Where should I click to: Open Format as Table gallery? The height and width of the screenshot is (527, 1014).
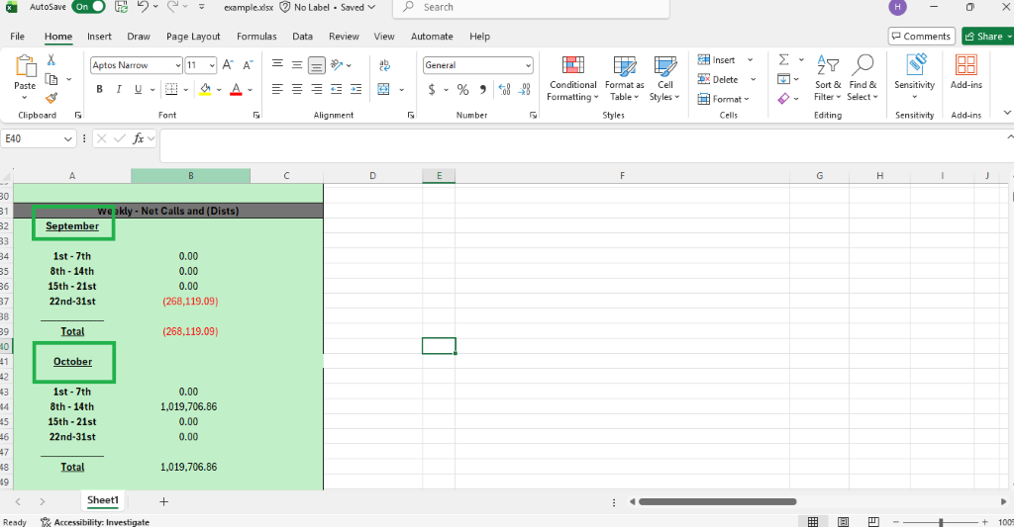(624, 78)
